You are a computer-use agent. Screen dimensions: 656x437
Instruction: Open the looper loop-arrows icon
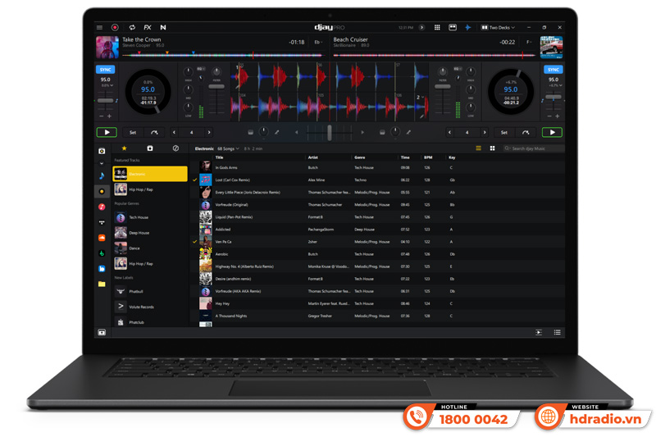132,28
